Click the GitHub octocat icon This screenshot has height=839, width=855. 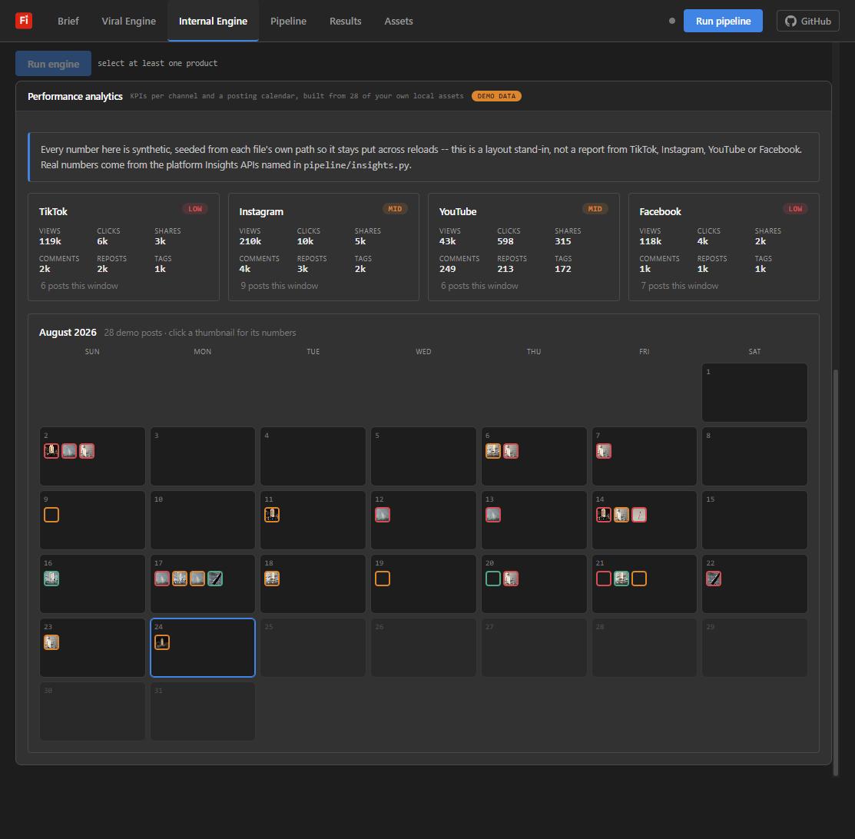pos(790,21)
